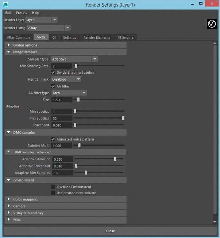This screenshot has width=220, height=238.
Task: Maximize the Render Settings window
Action: 201,4
